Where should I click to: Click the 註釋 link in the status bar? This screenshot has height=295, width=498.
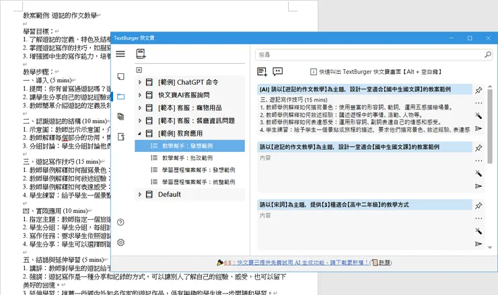click(384, 262)
